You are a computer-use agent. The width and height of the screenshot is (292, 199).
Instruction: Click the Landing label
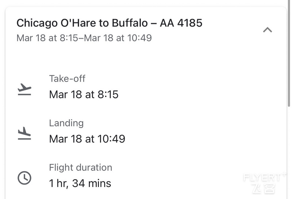(x=66, y=123)
